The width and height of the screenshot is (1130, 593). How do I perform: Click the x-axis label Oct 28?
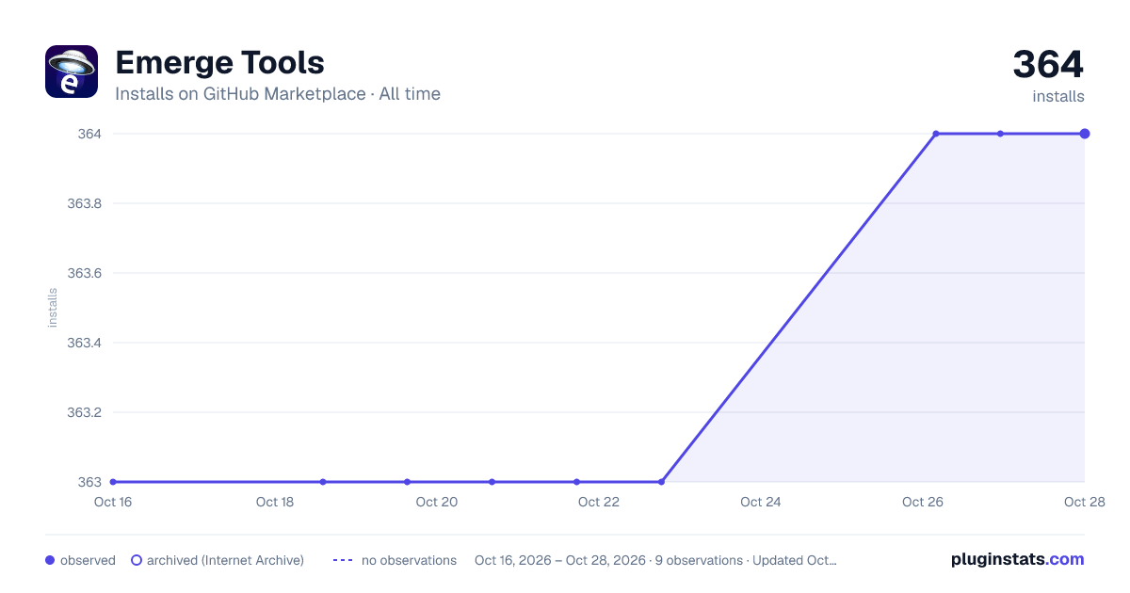pos(1083,502)
